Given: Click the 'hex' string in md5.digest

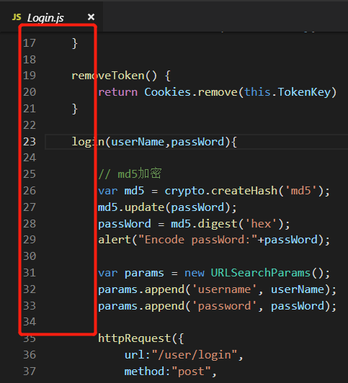Looking at the screenshot, I should point(262,224).
